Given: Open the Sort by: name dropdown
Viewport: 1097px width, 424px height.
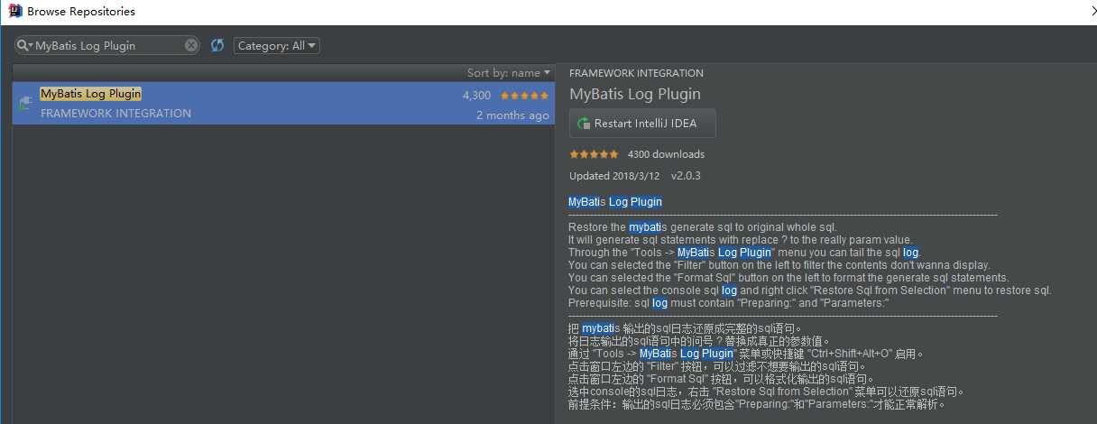Looking at the screenshot, I should tap(508, 73).
